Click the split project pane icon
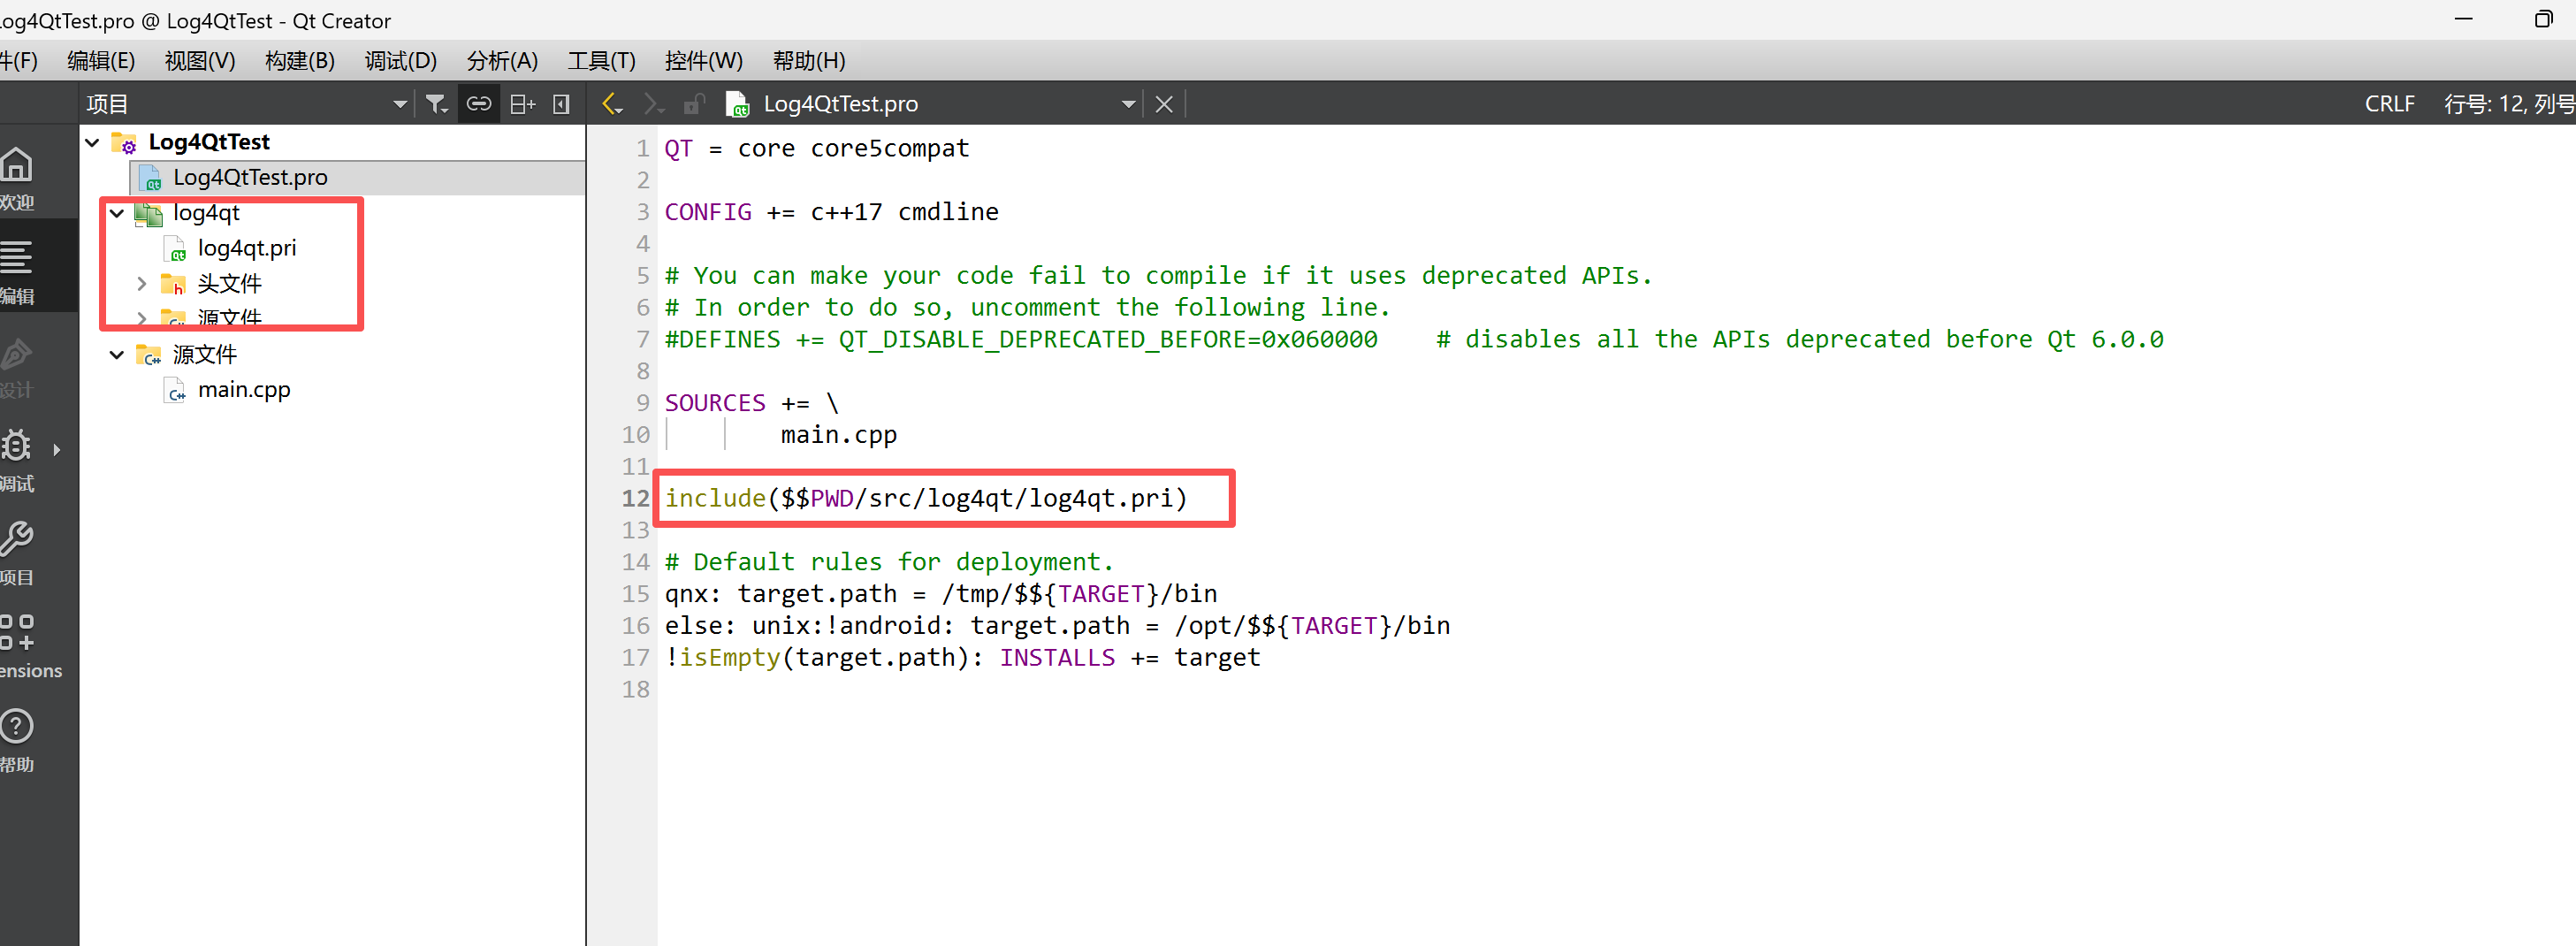The height and width of the screenshot is (946, 2576). click(523, 104)
